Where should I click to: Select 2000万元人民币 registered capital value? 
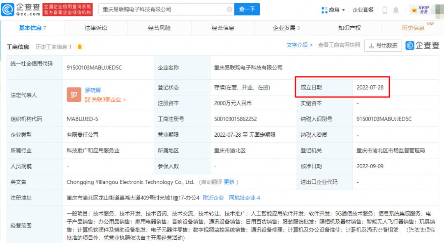[233, 103]
